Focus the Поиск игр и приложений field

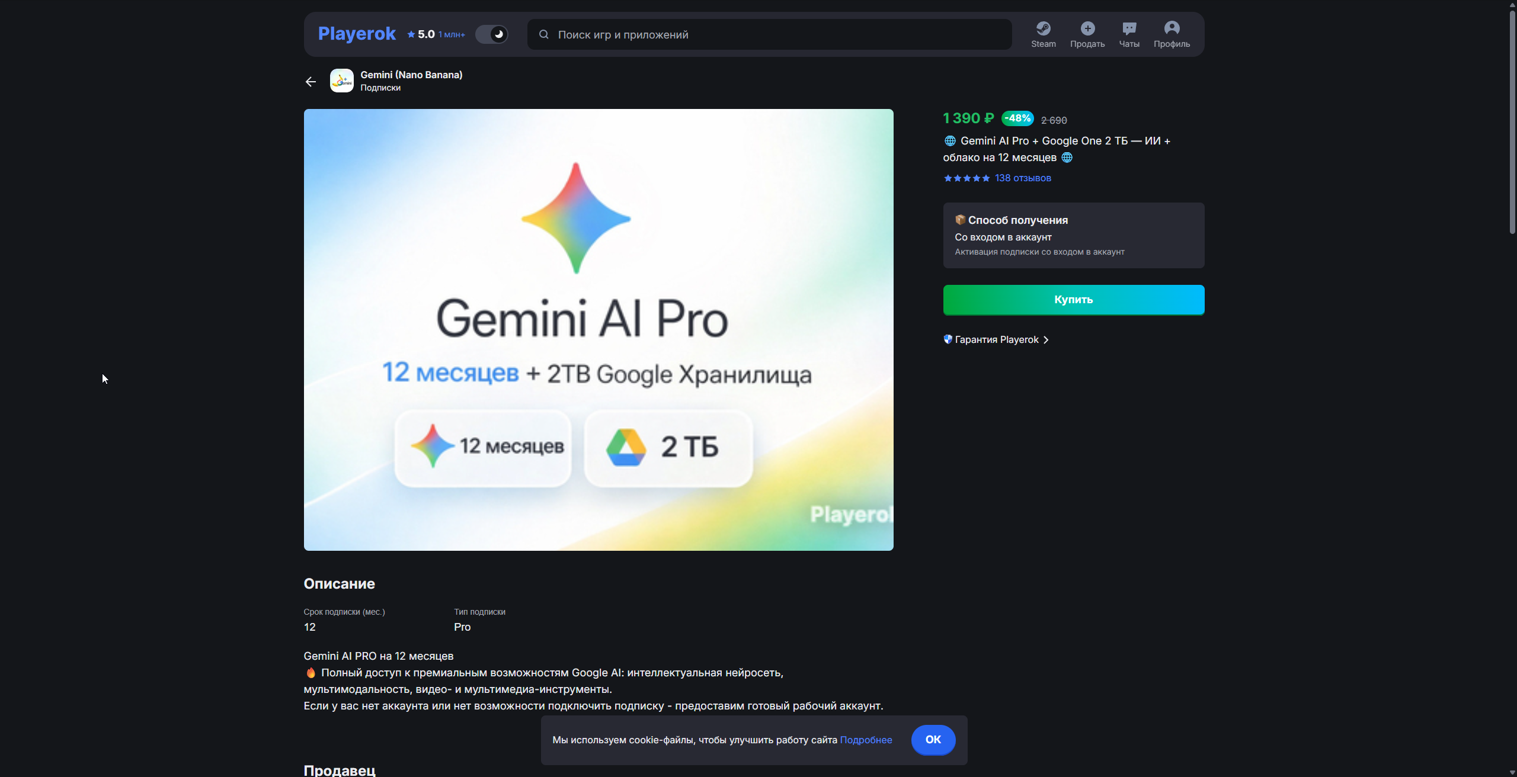(770, 34)
